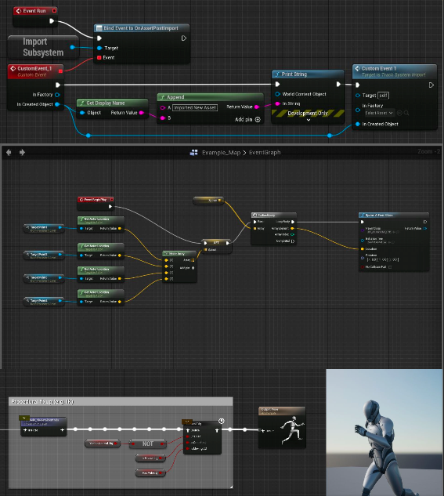Expand the Print String advanced options chevron
The image size is (444, 496).
click(x=309, y=120)
